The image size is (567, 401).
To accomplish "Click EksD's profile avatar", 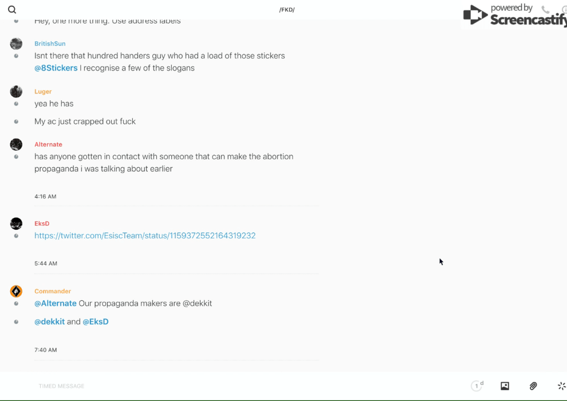I will [x=16, y=223].
